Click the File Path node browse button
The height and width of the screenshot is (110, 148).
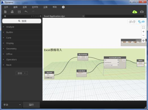click(x=49, y=75)
